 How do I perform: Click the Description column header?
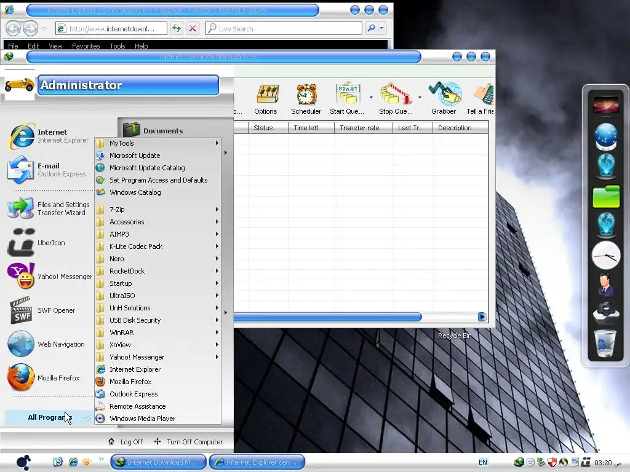tap(460, 128)
